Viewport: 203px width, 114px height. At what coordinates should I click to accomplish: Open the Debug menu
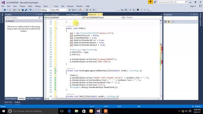[38, 6]
